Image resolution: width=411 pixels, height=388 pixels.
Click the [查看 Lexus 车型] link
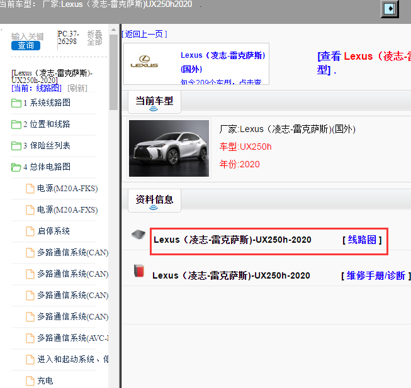point(364,63)
